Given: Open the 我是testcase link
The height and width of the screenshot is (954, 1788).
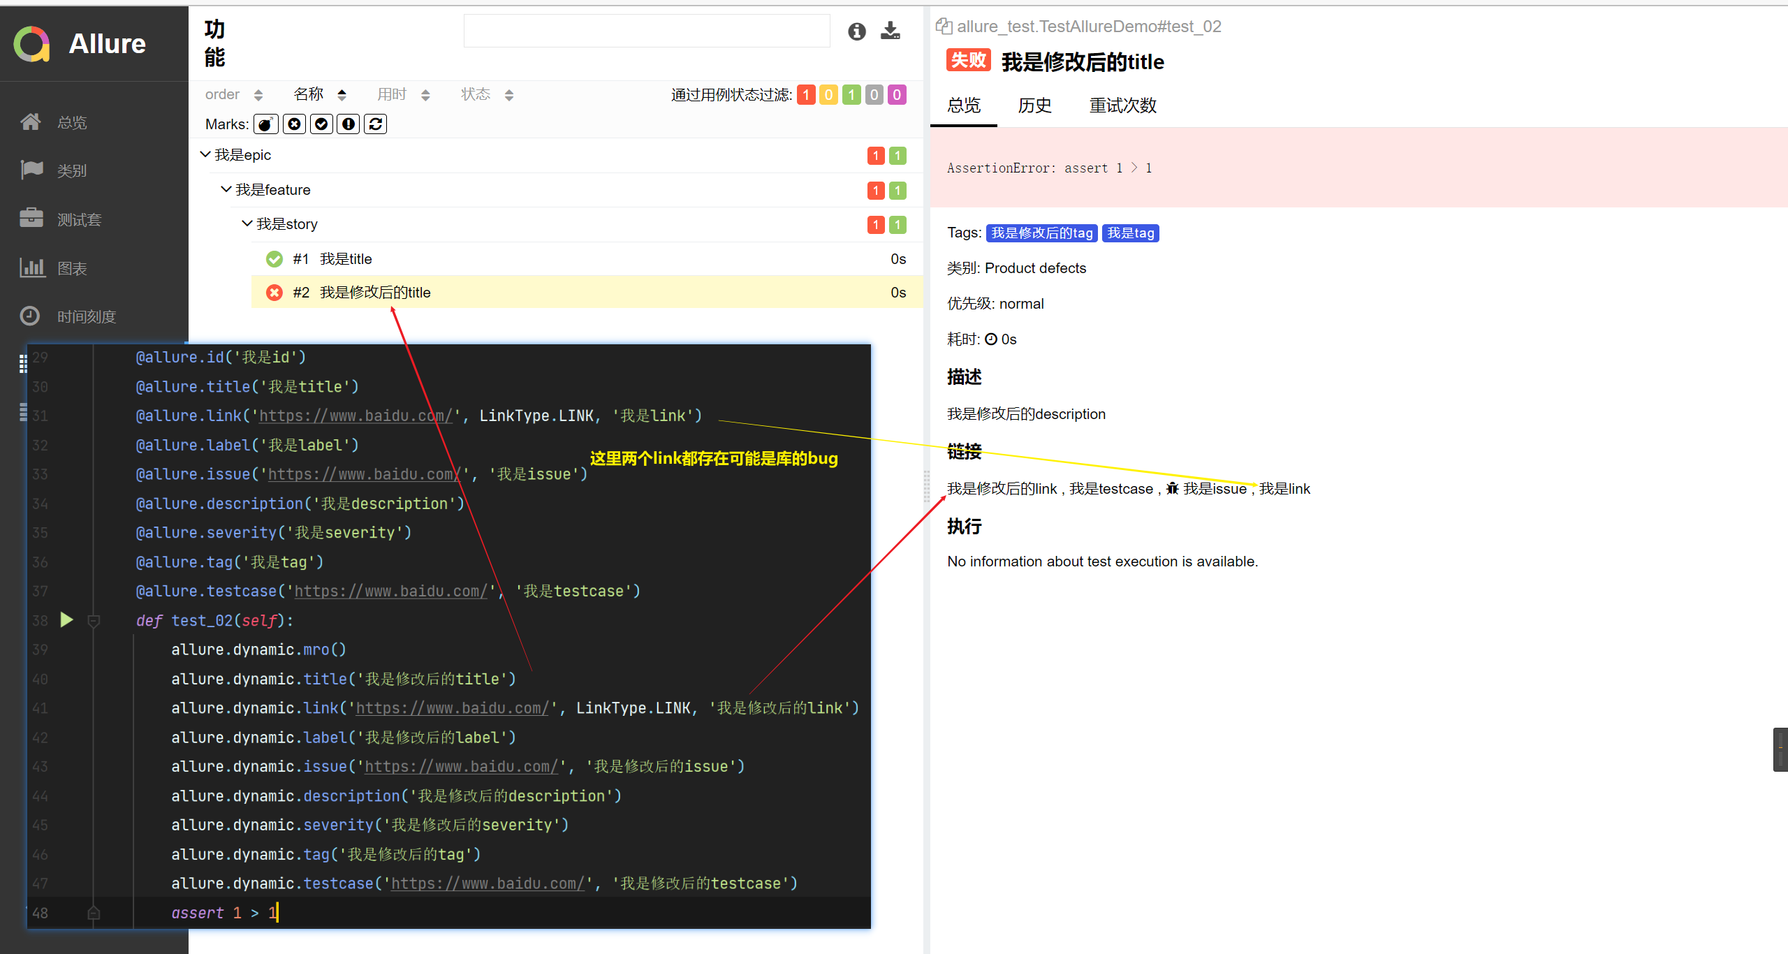Looking at the screenshot, I should click(1113, 488).
